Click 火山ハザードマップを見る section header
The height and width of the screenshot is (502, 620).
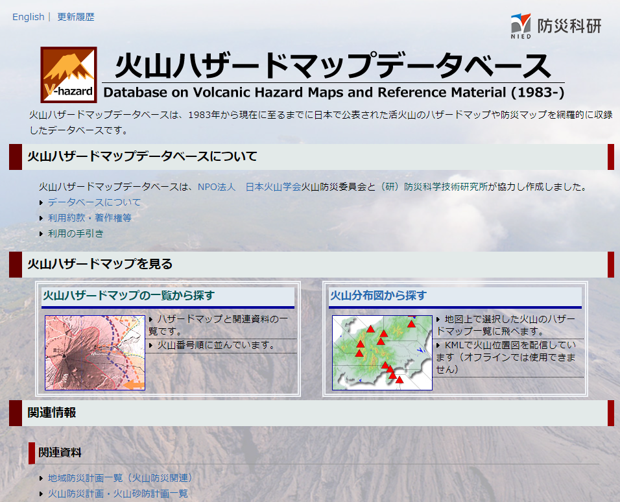[311, 264]
